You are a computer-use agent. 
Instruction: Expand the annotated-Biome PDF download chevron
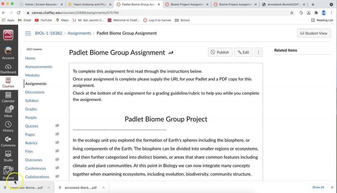[48, 187]
